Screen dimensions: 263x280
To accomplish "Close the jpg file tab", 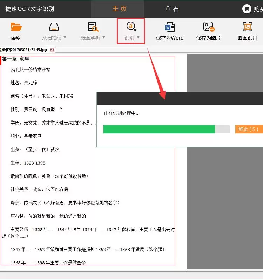I will [x=52, y=50].
